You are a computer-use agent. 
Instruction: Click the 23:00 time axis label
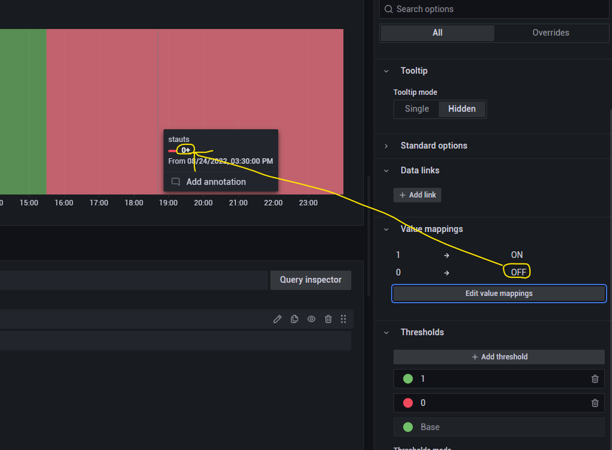tap(308, 203)
